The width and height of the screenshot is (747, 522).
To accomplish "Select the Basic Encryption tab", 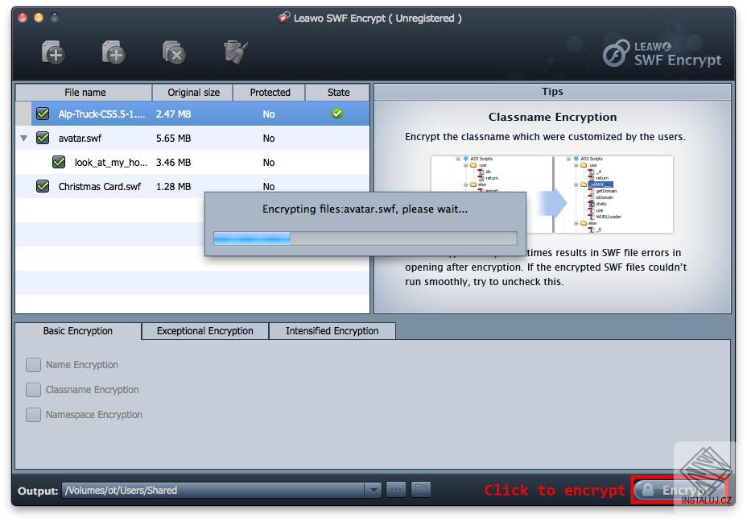I will 78,331.
